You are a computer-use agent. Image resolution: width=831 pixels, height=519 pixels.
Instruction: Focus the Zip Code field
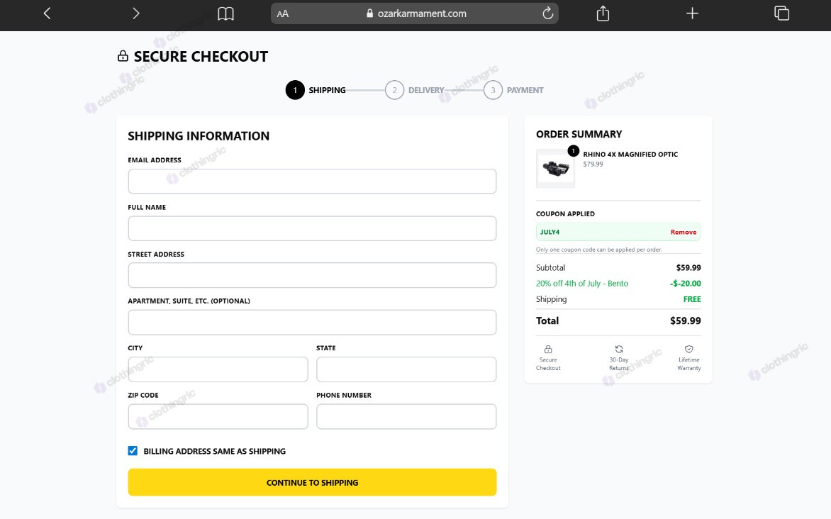(218, 417)
